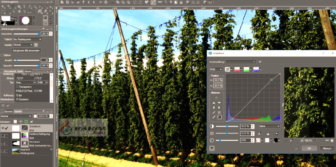
Task: Open the RGB channel dropdown
Action: (216, 69)
